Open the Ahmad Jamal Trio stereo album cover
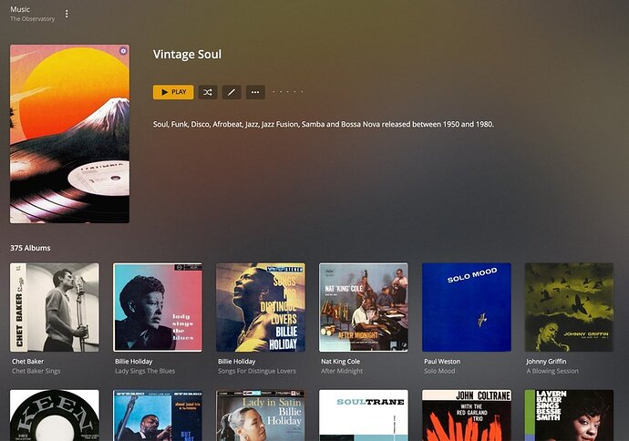The height and width of the screenshot is (441, 629). pyautogui.click(x=158, y=415)
